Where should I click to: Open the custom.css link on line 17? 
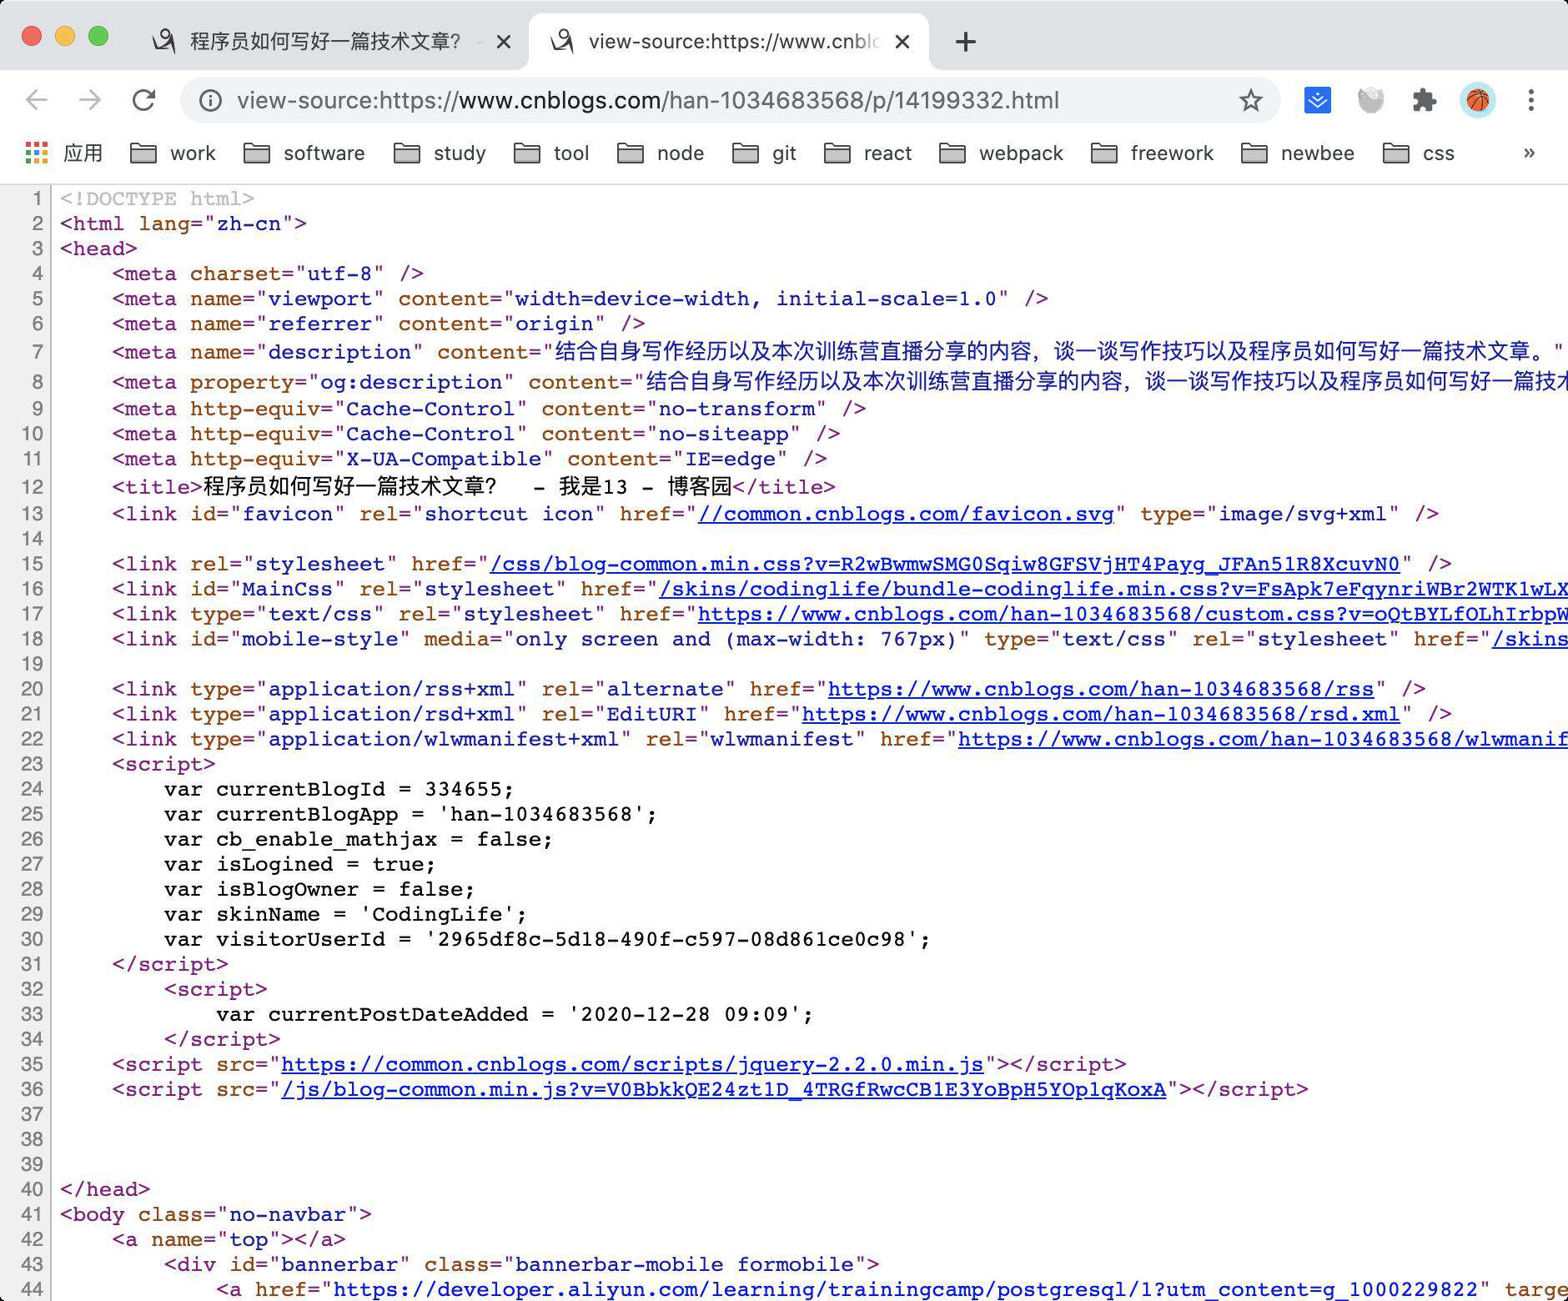(1133, 614)
